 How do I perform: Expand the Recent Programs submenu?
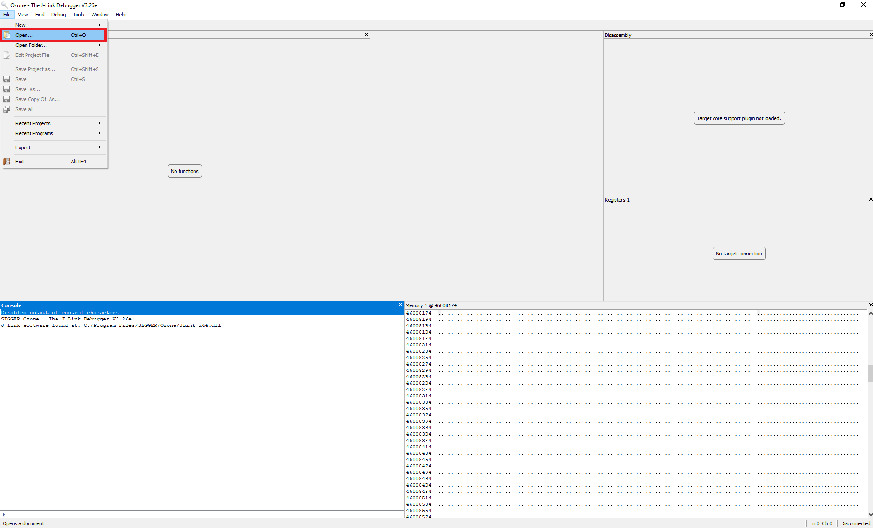tap(99, 133)
